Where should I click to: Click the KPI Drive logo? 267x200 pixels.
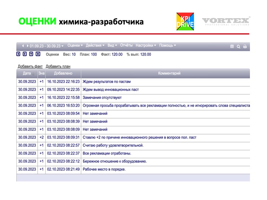[185, 21]
